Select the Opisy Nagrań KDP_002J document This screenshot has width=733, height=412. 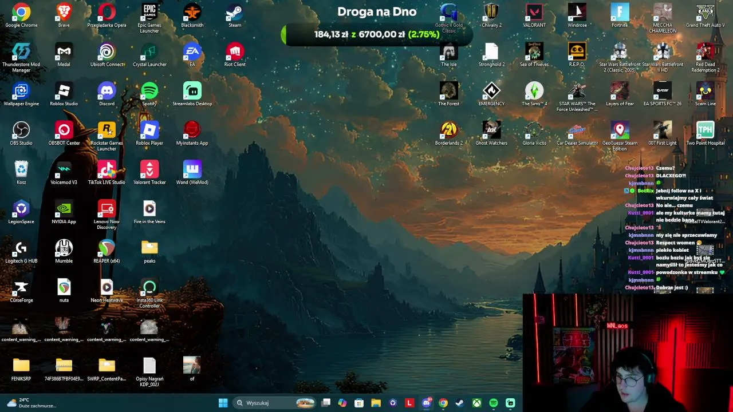click(x=149, y=372)
